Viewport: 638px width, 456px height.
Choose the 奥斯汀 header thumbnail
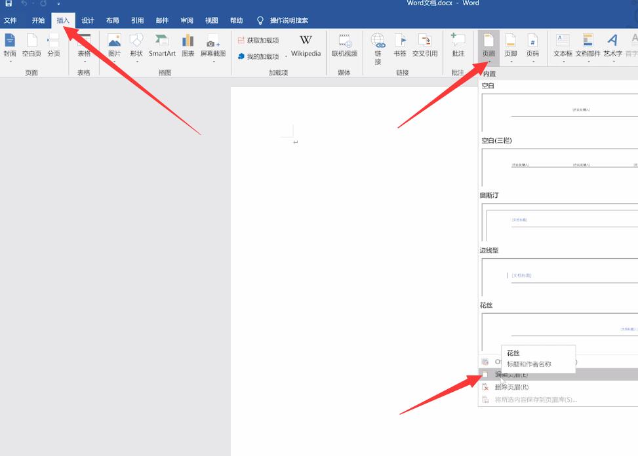[x=559, y=222]
